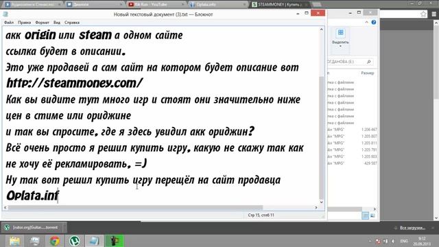Click the 1 206 467 size cell in Explorer
The width and height of the screenshot is (439, 247).
[369, 130]
